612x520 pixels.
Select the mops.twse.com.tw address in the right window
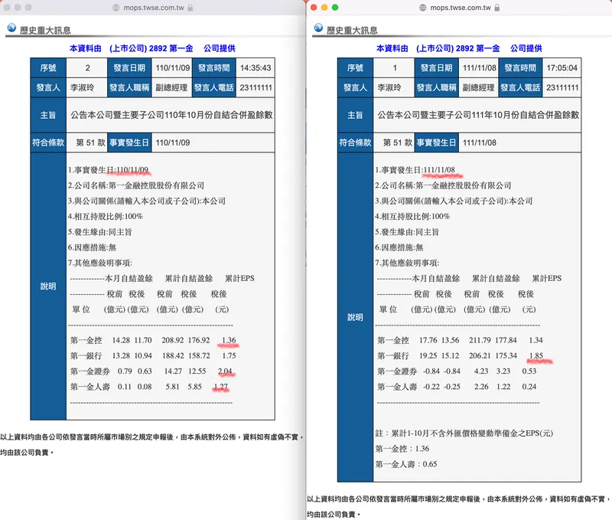click(x=461, y=8)
